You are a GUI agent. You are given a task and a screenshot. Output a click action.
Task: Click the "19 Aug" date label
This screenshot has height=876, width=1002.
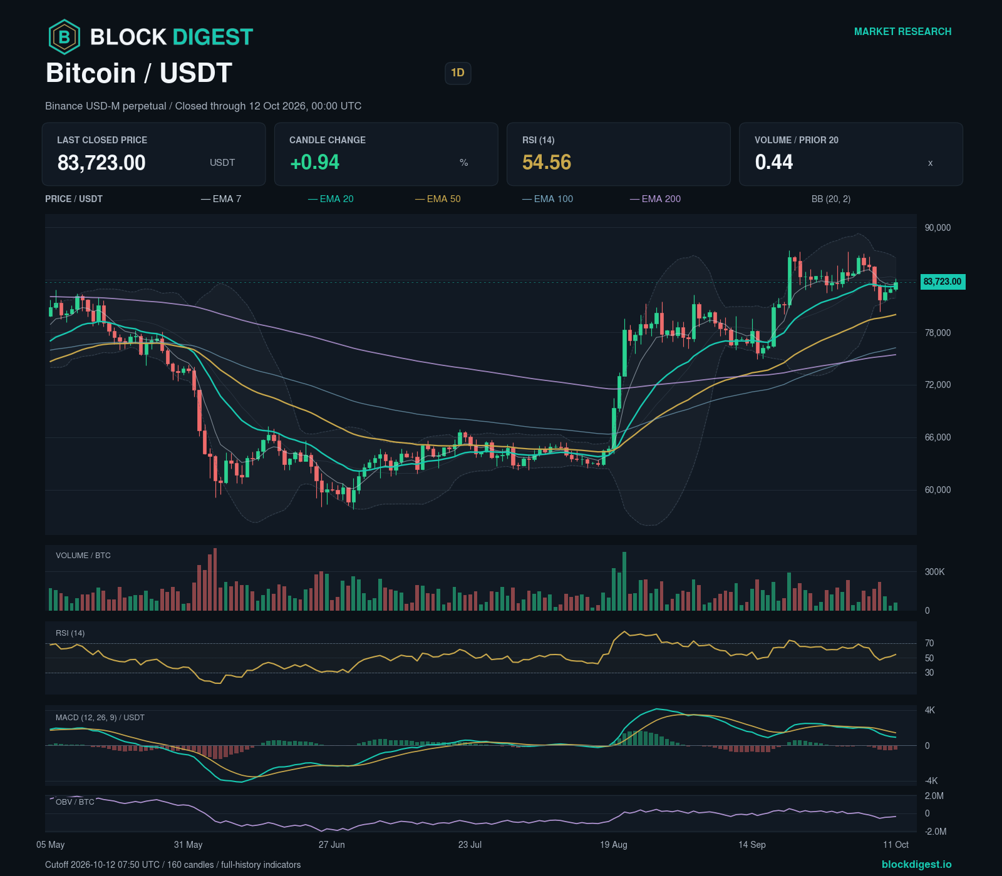click(x=614, y=845)
